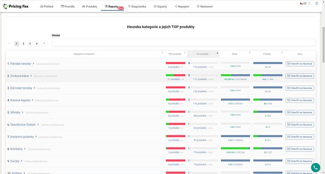Click the Pricing Fox logo
Screen dimensions: 325x174
(x=16, y=7)
